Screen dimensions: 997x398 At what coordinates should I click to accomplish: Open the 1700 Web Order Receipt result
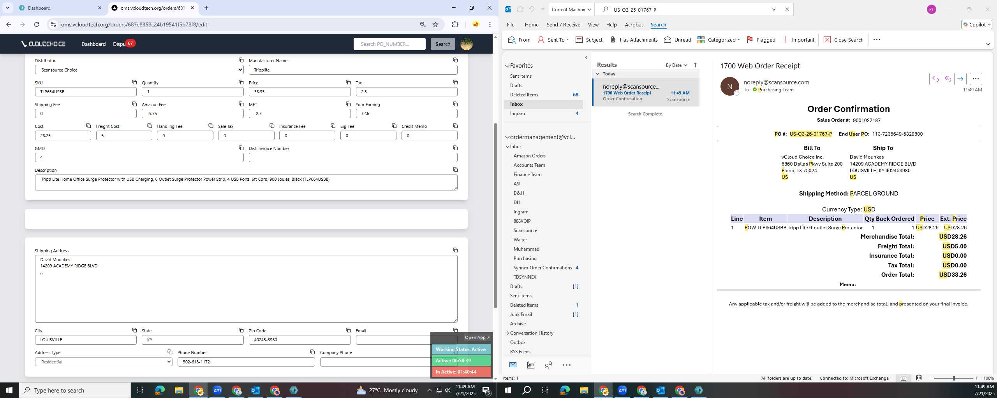point(646,93)
